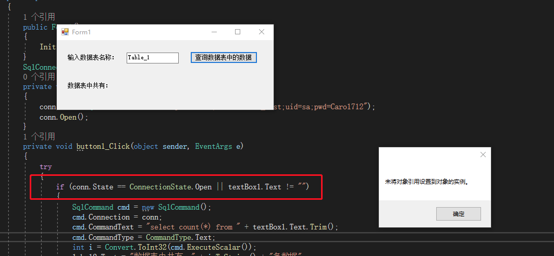The height and width of the screenshot is (256, 554).
Task: Maximize the Form1 window
Action: 238,32
